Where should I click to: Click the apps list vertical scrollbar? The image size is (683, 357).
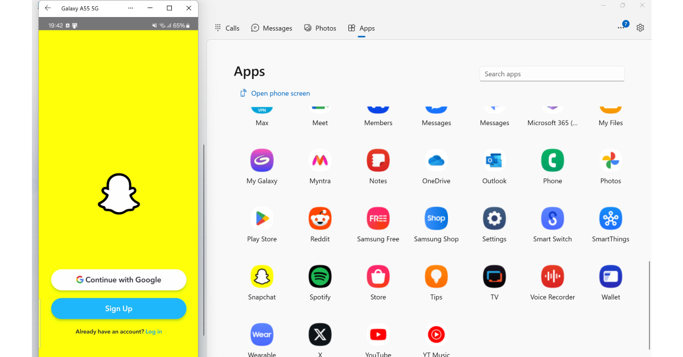click(649, 305)
